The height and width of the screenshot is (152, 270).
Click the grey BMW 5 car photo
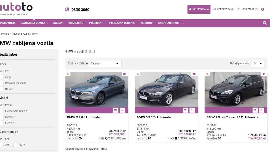(97, 90)
